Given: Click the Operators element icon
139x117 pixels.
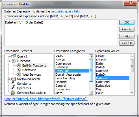Looking at the screenshot, I should coord(13,88).
